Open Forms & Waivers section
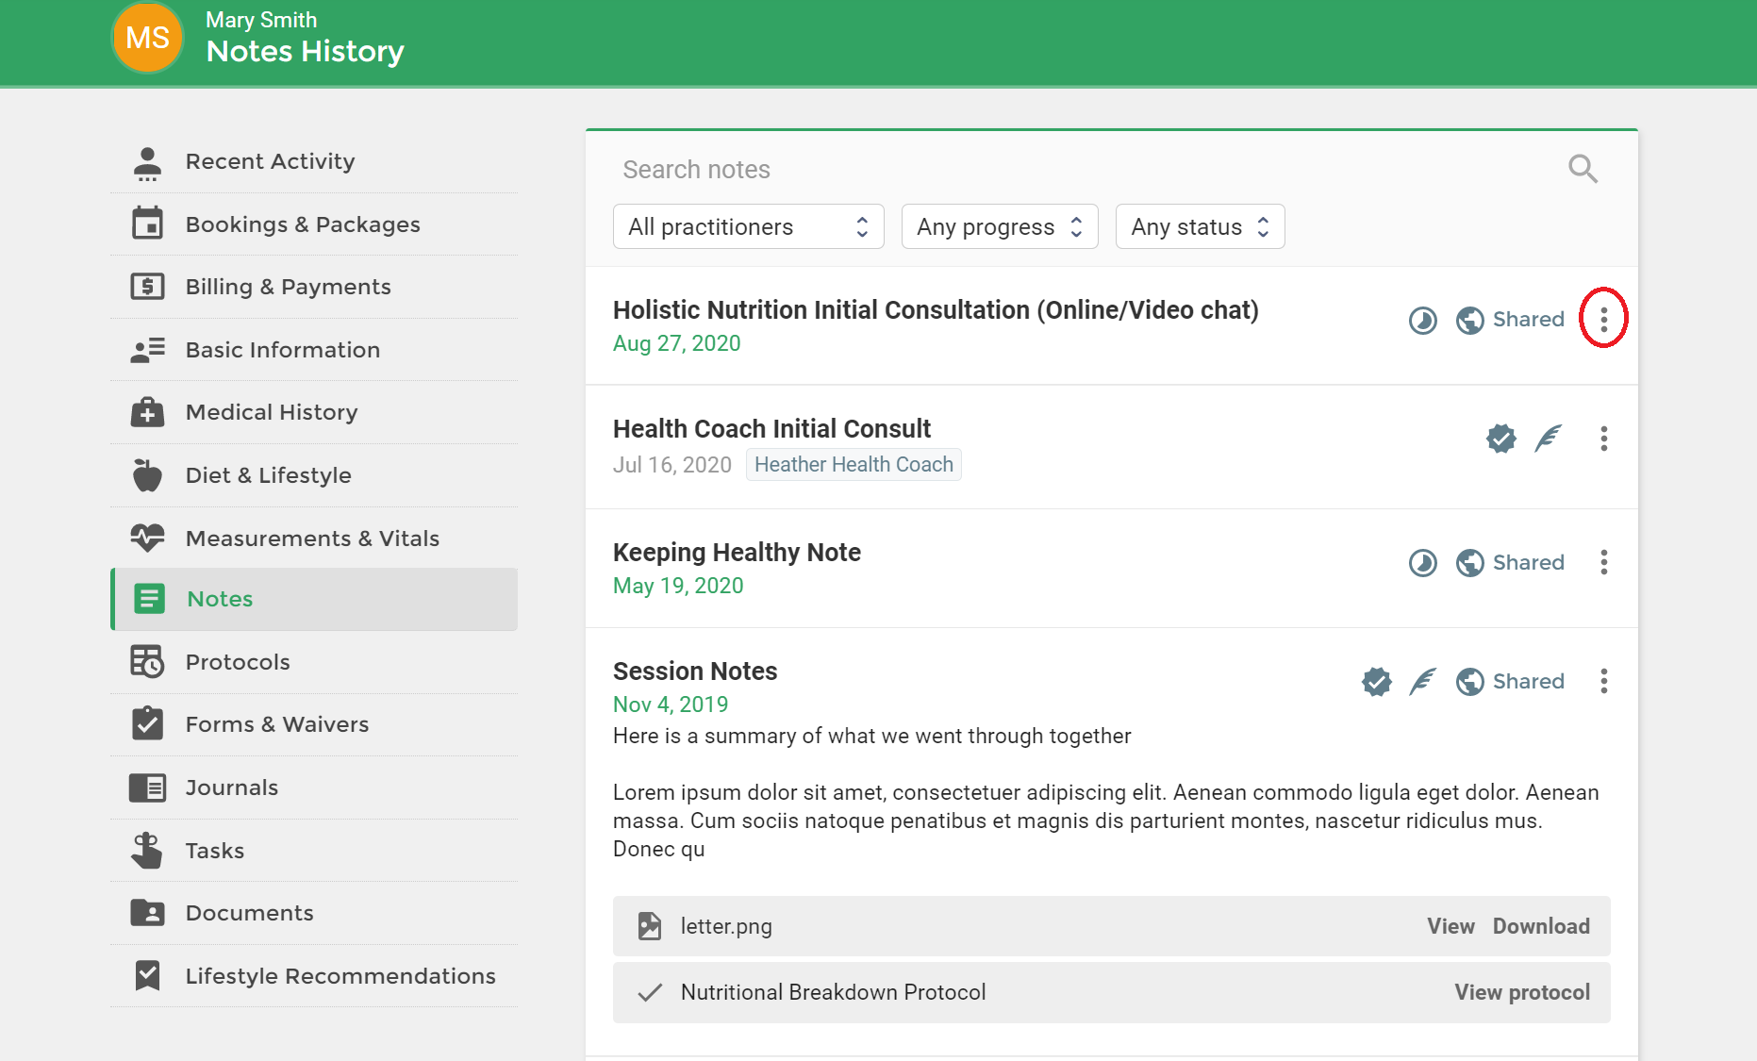This screenshot has height=1061, width=1757. coord(314,724)
